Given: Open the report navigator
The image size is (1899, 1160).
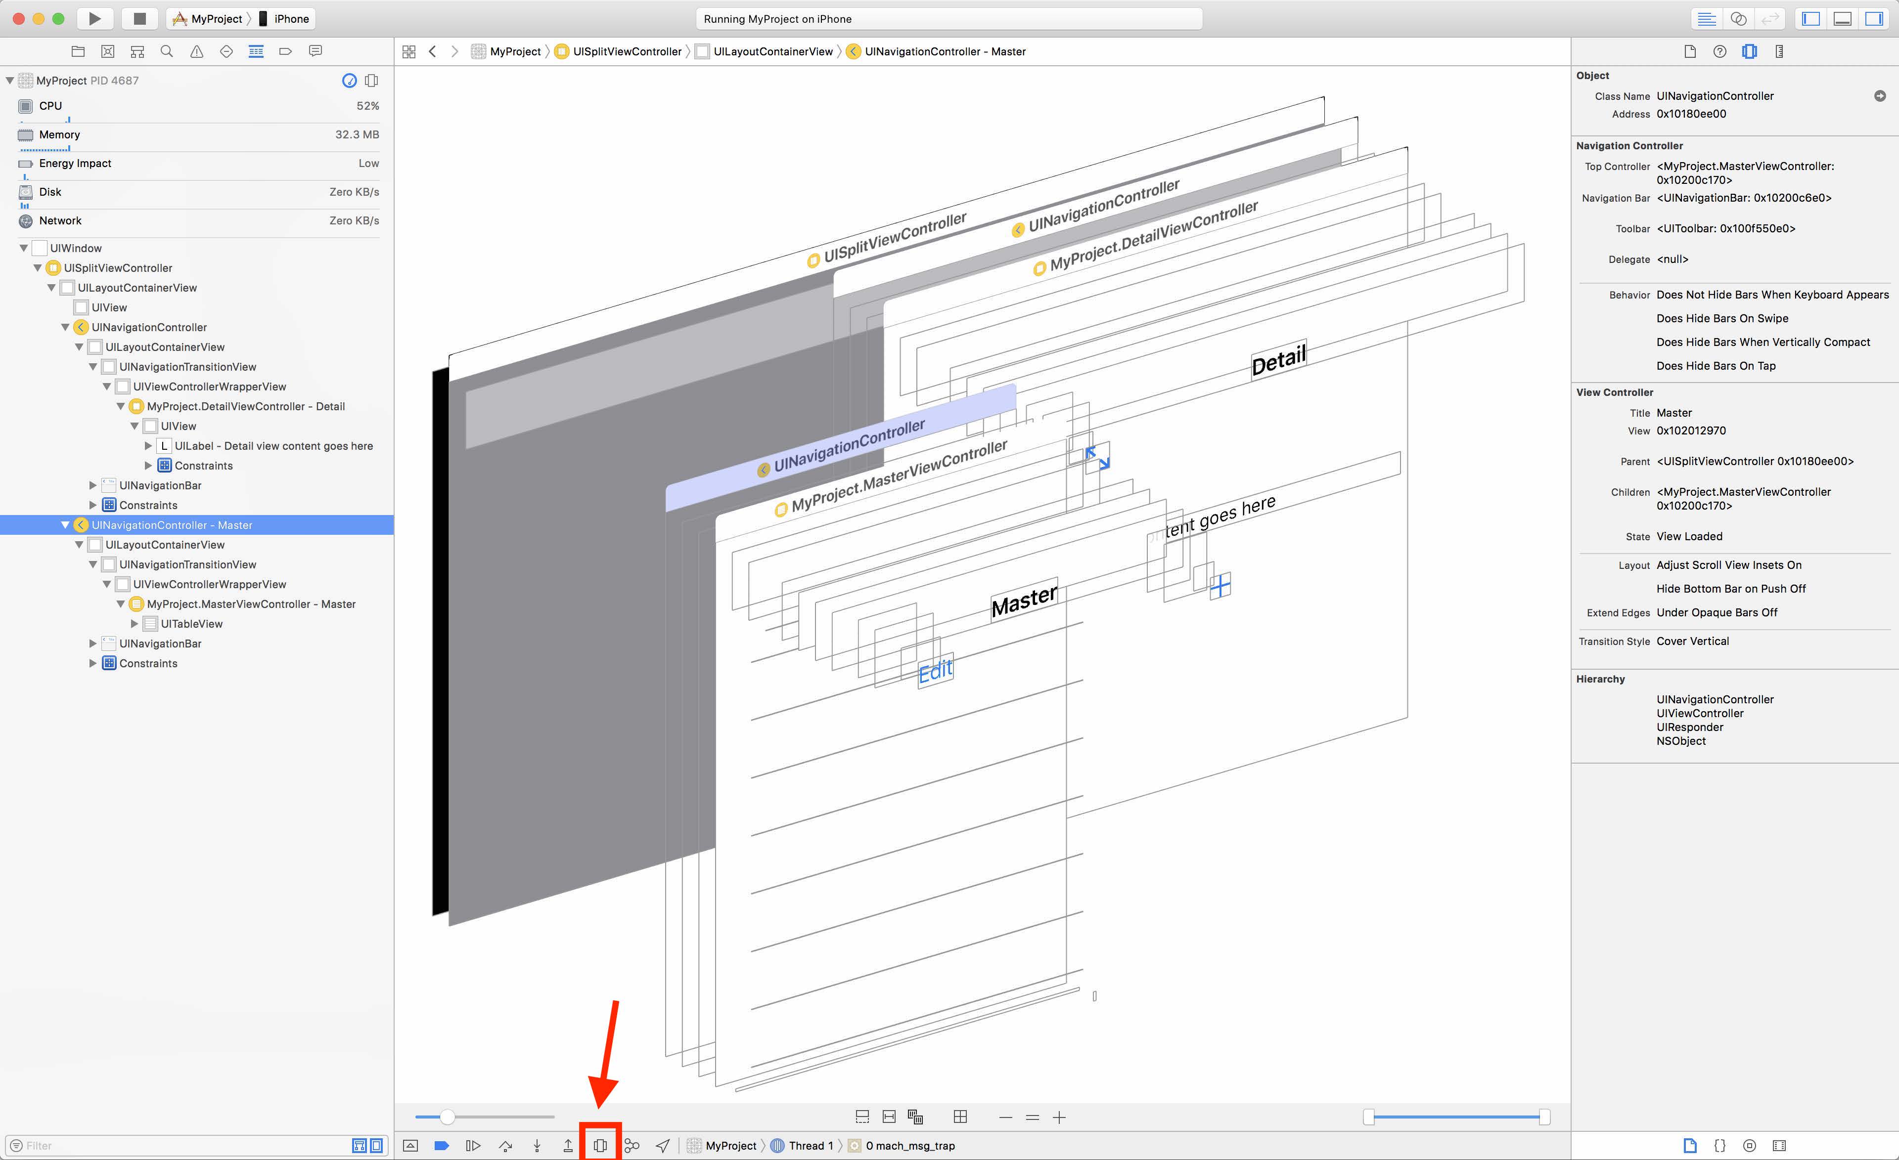Looking at the screenshot, I should pyautogui.click(x=315, y=51).
